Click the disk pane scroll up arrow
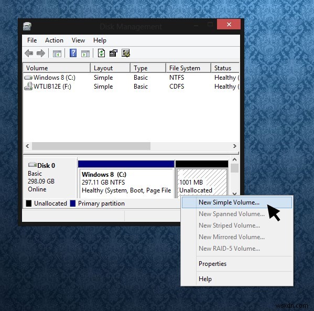This screenshot has height=311, width=314. 235,160
